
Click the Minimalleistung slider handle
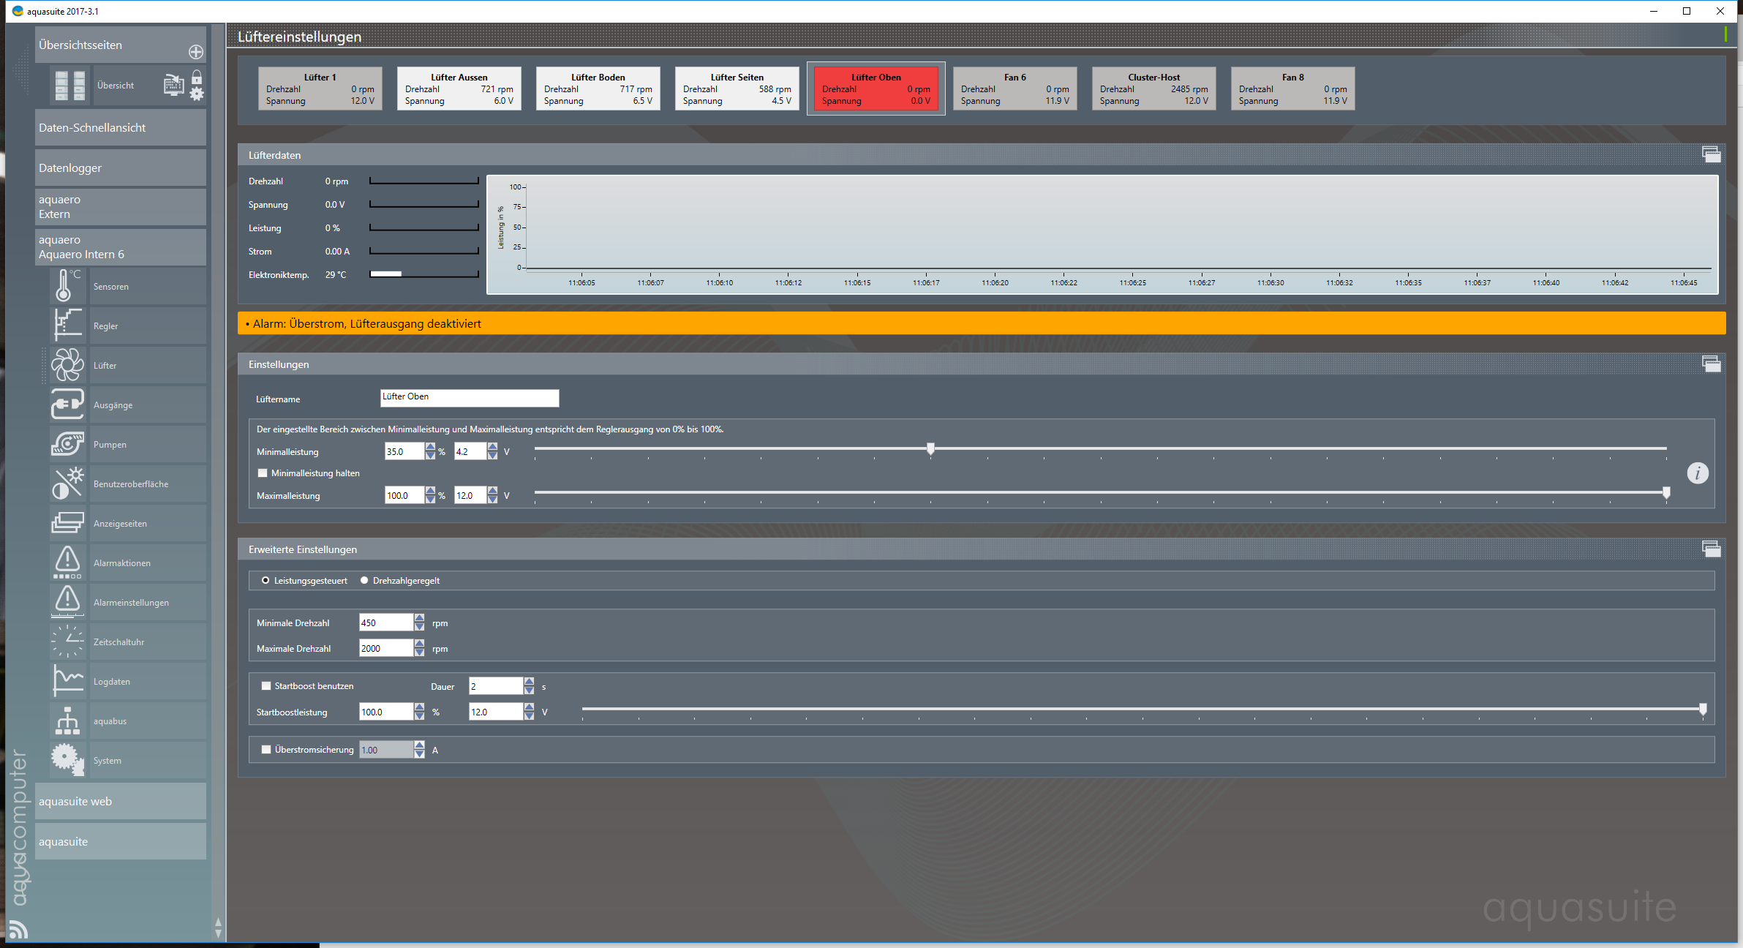point(930,448)
